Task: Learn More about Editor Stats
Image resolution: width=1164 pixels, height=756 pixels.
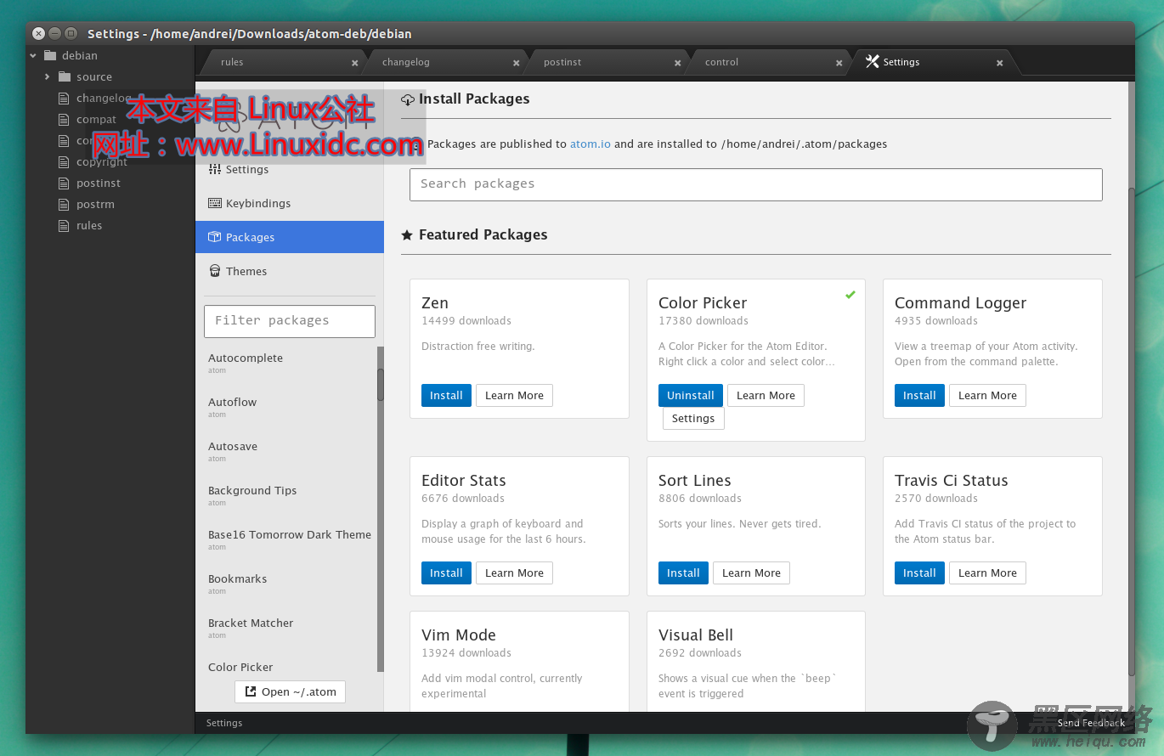Action: [x=514, y=573]
